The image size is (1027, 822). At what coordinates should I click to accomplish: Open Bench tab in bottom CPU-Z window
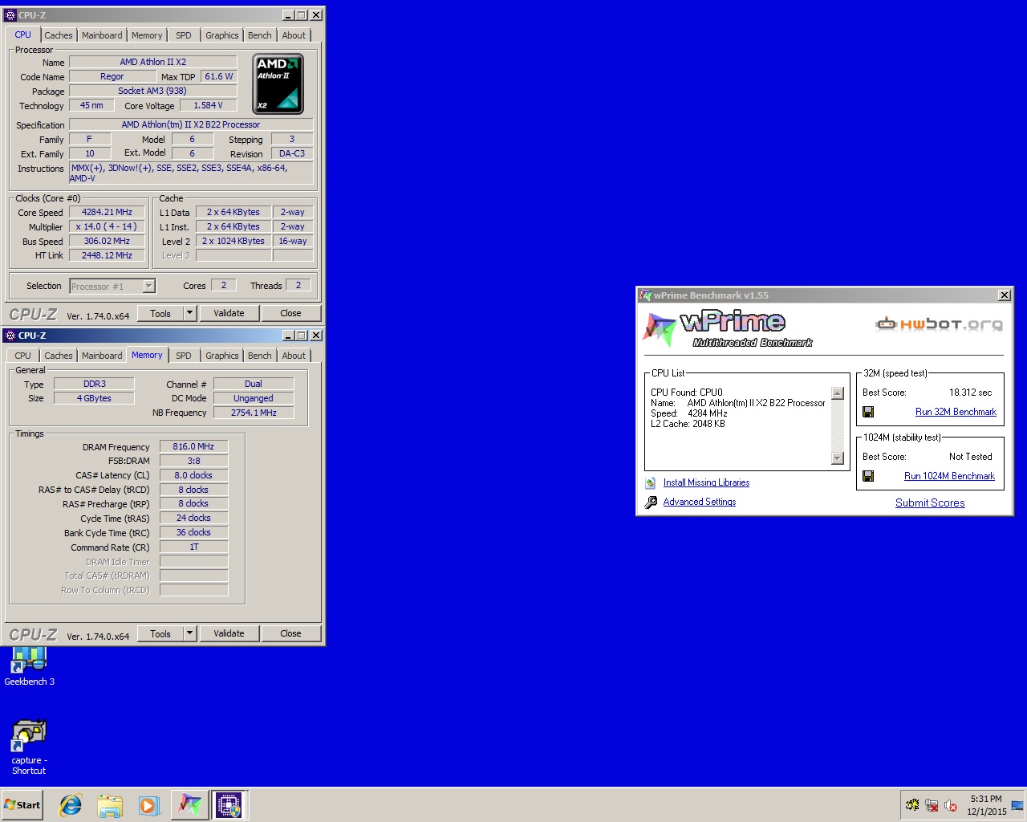pyautogui.click(x=259, y=356)
